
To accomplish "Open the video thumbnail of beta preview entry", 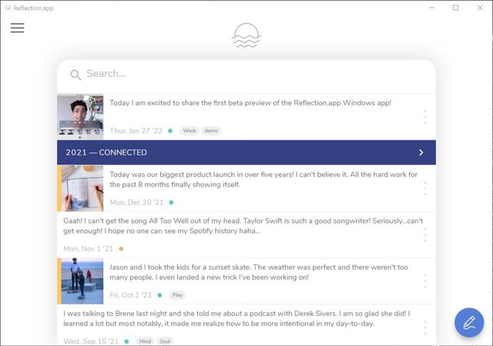I will (80, 116).
